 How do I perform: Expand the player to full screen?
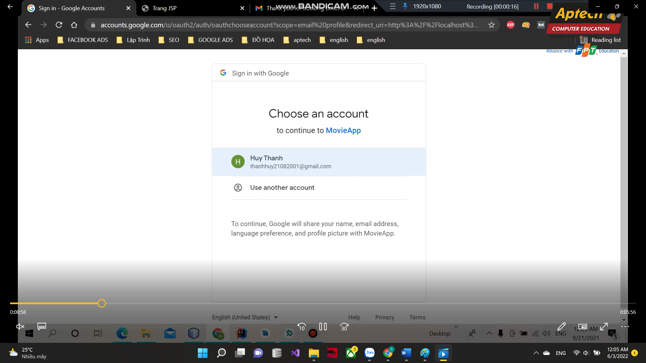point(604,326)
